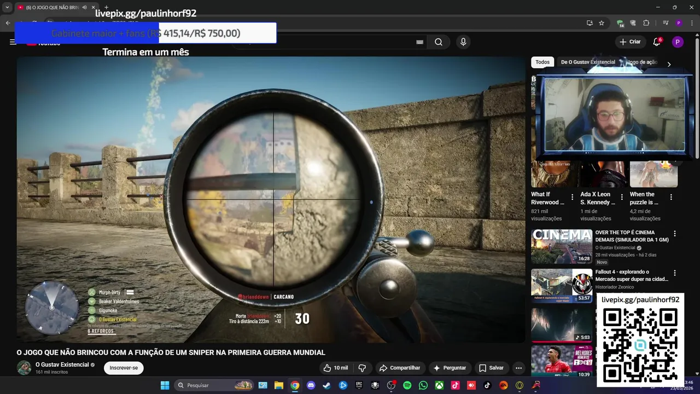The image size is (700, 394).
Task: Open the more actions three-dot button under video
Action: 518,368
